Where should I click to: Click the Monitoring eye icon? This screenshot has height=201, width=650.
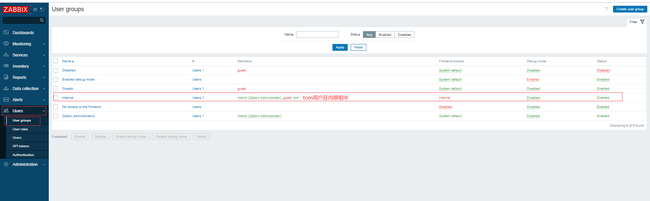tap(6, 44)
